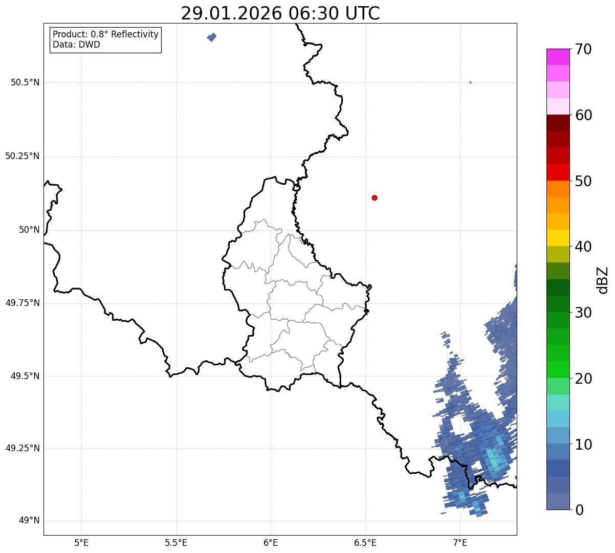Click the colorbar tick value 20
This screenshot has height=553, width=615.
[584, 379]
